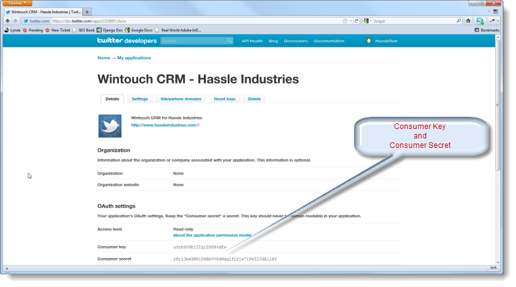Screen dimensions: 516x287
Task: Click the search magnifier in Google box
Action: 459,21
